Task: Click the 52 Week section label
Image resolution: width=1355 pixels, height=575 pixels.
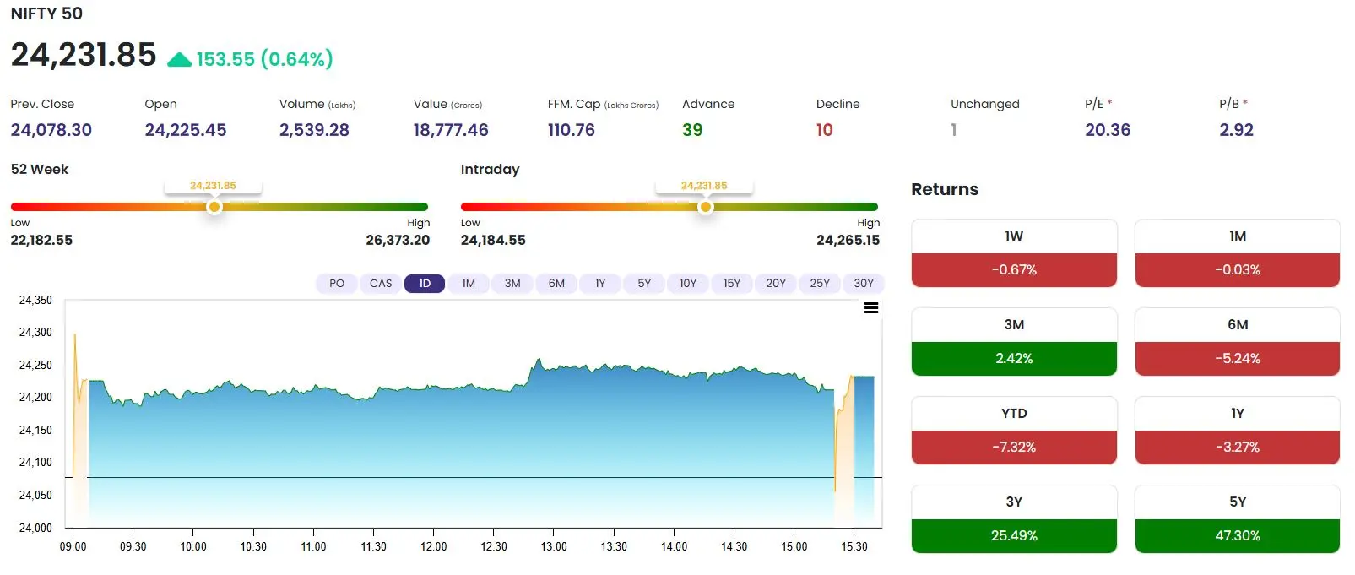Action: 40,169
